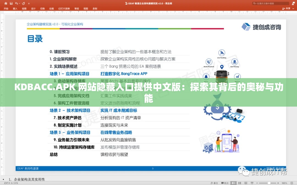Undo the last action with the undo arrow

(x=17, y=3)
